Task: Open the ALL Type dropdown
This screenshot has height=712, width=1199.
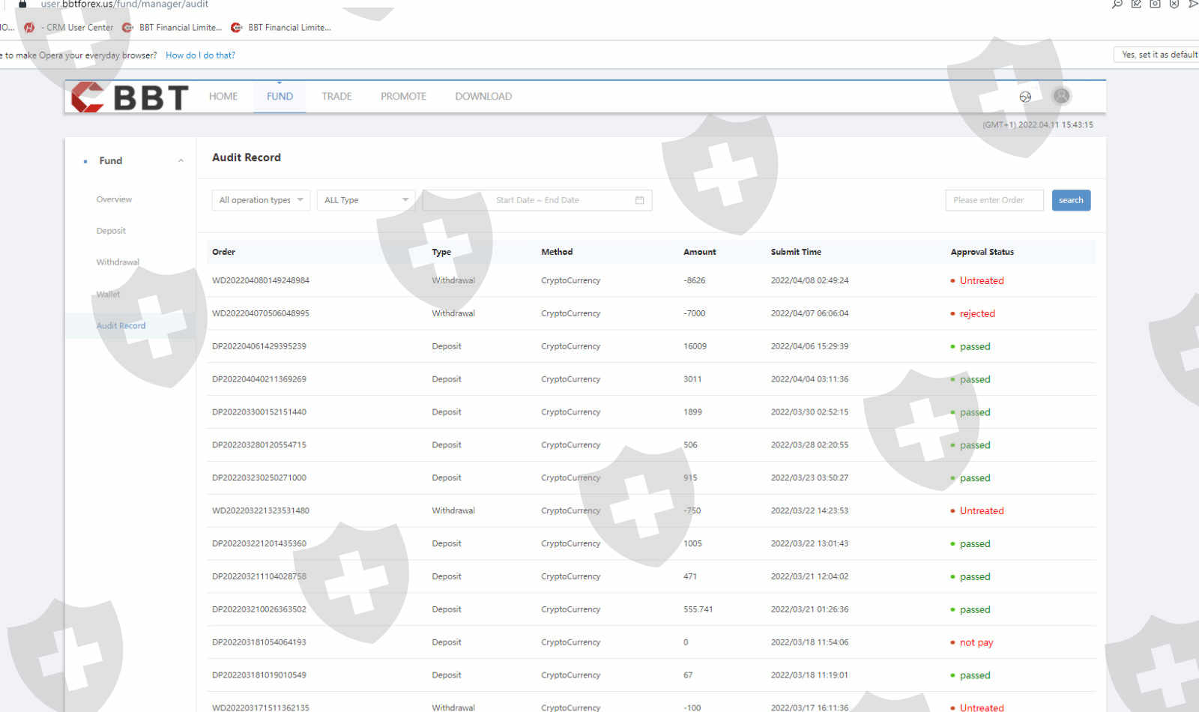Action: 366,200
